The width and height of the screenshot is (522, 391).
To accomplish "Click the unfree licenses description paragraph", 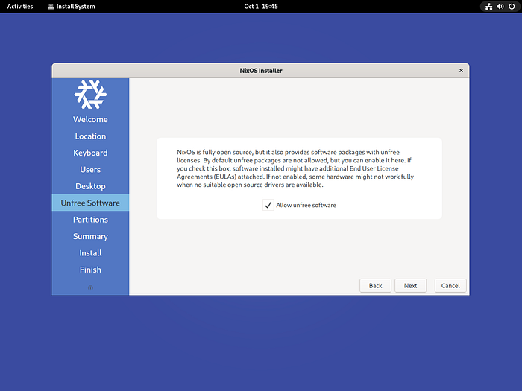I will pyautogui.click(x=295, y=168).
